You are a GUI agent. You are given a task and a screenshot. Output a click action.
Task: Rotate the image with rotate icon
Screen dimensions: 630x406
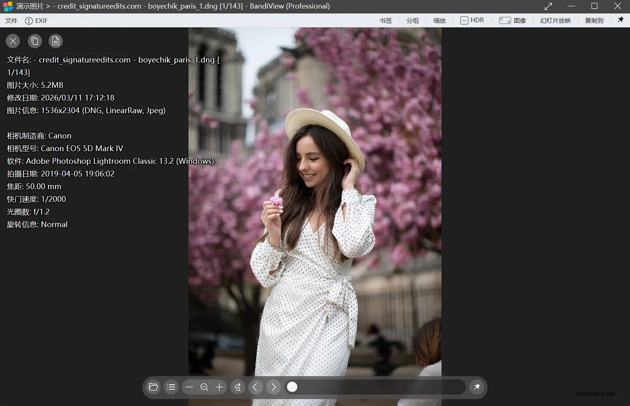click(x=237, y=387)
